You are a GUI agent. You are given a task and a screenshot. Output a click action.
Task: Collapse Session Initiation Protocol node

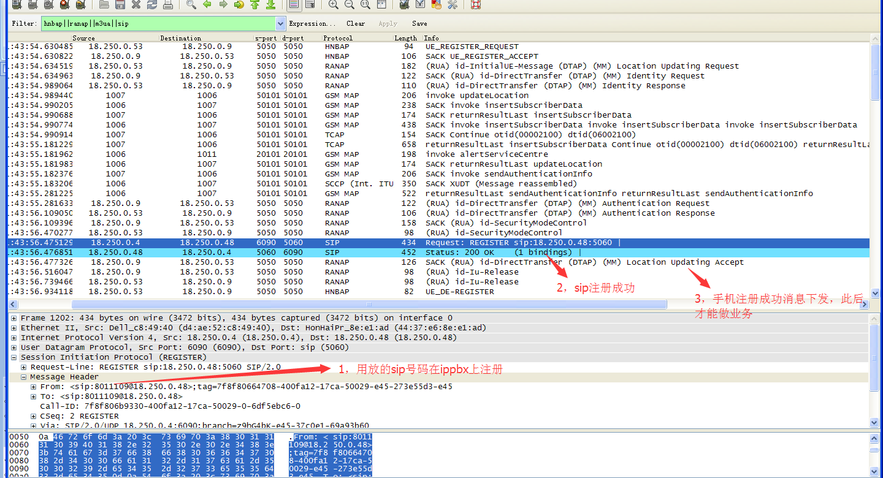coord(15,357)
